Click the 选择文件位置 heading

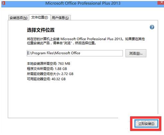41,30
